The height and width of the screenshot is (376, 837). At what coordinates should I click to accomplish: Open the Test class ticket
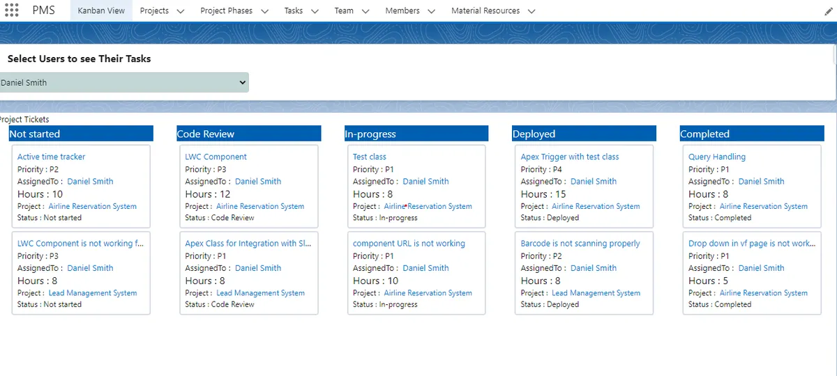tap(370, 157)
